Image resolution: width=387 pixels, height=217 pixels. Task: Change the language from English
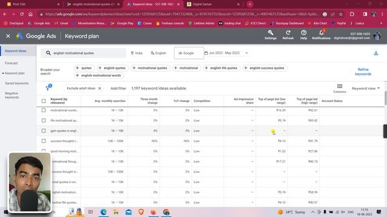point(158,53)
